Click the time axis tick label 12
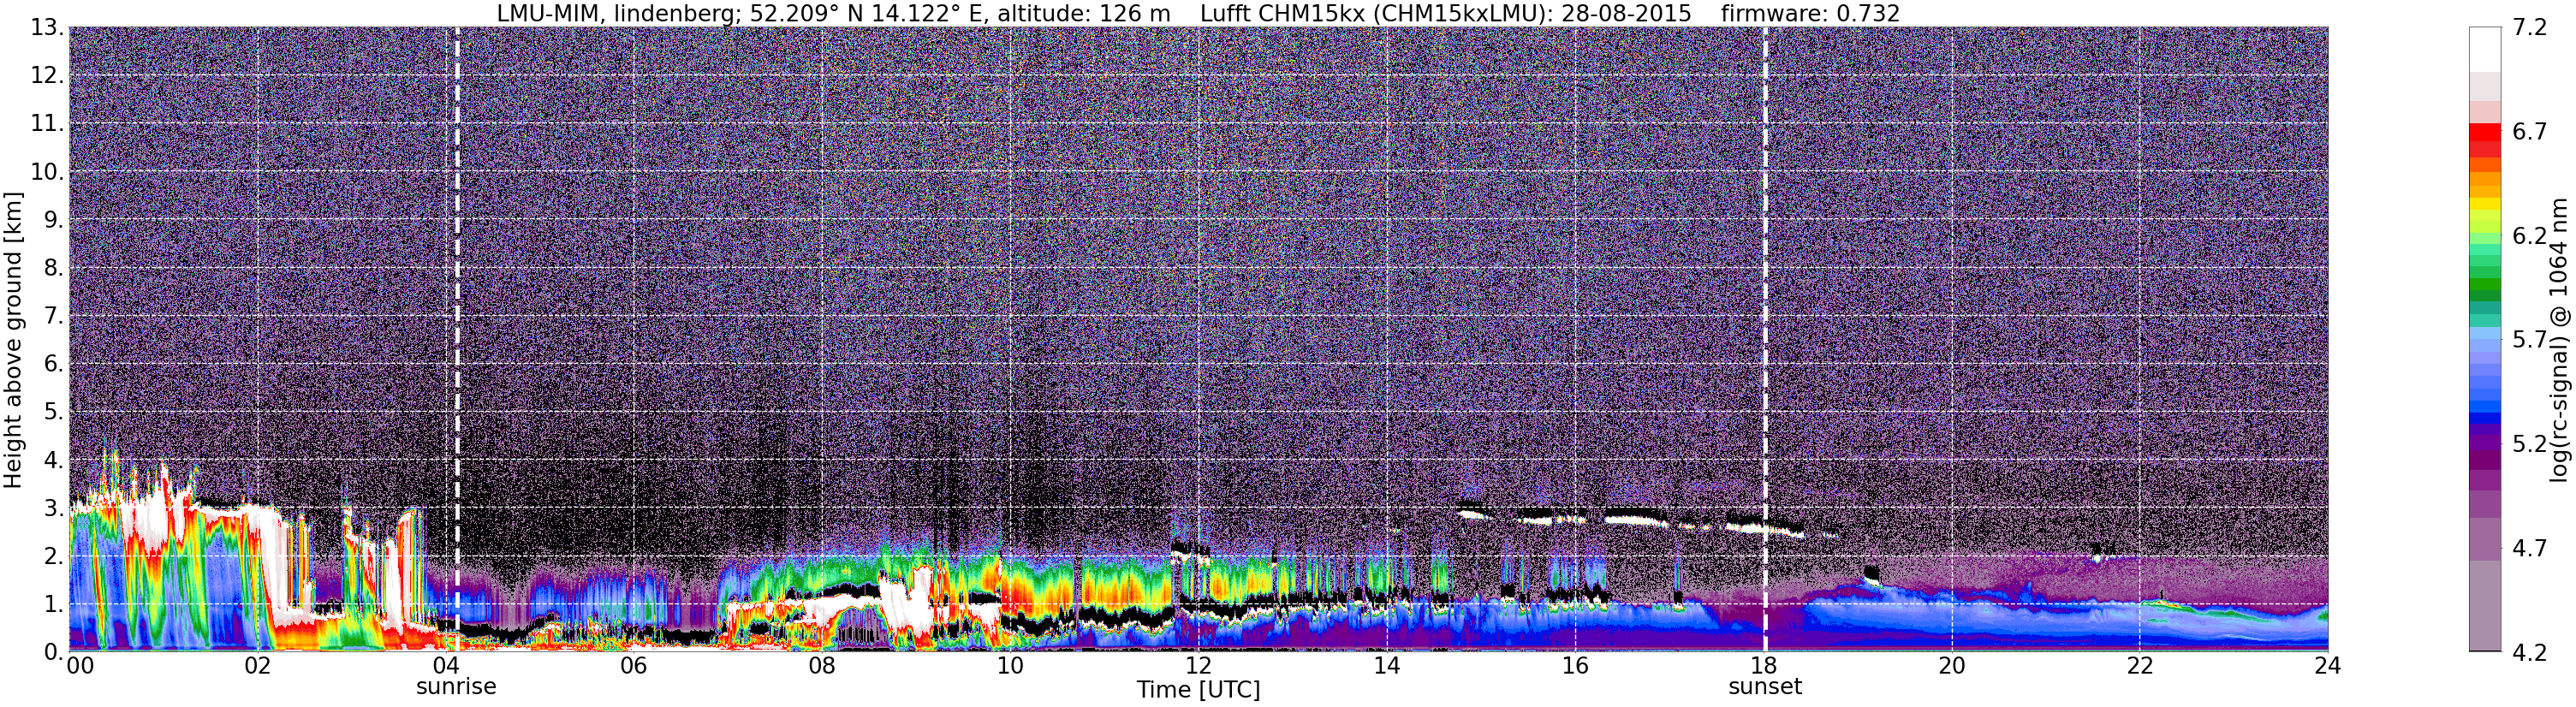Viewport: 2576px width, 707px height. (1198, 666)
